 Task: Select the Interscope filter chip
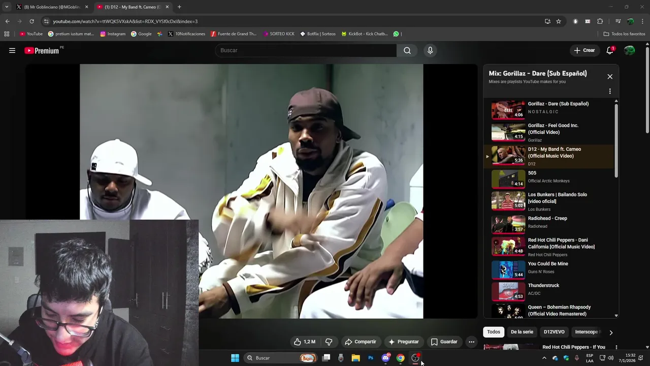(587, 332)
